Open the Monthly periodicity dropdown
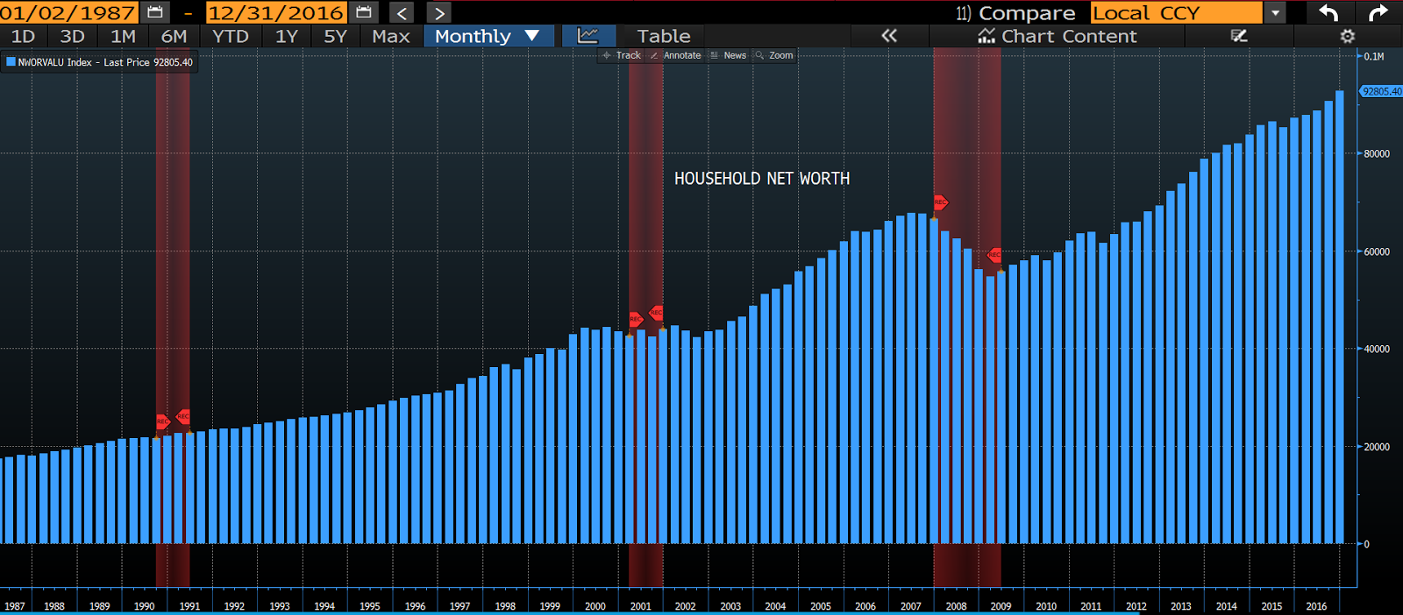 (488, 36)
